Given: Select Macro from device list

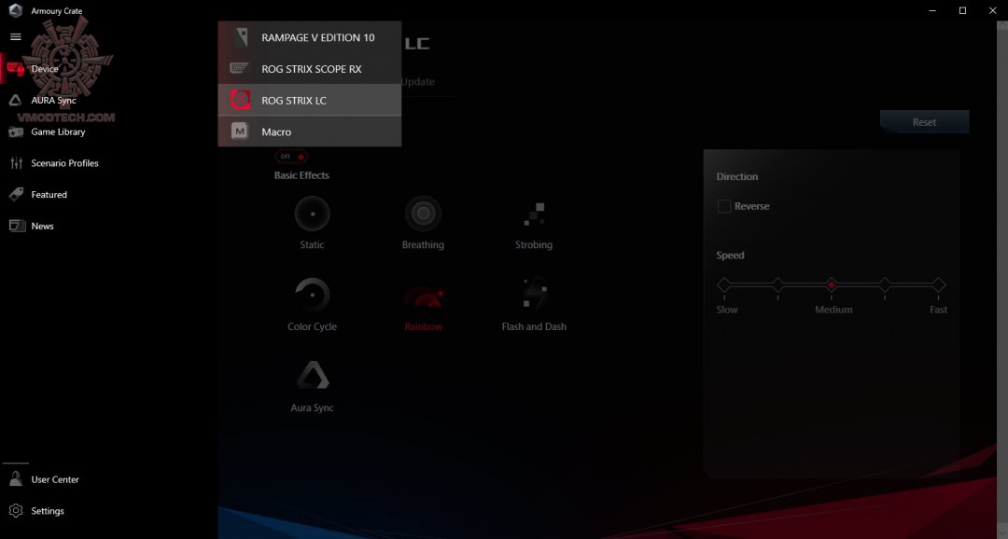Looking at the screenshot, I should (309, 131).
